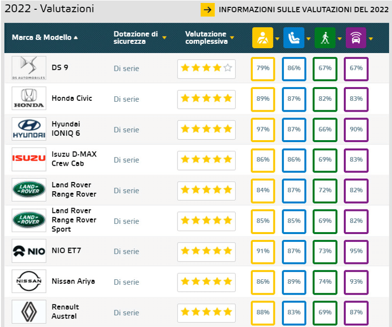Click Land Rover logo in Range Rover Sport row
The width and height of the screenshot is (392, 327).
click(x=29, y=220)
